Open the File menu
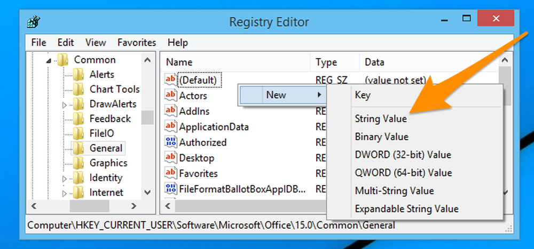Image resolution: width=534 pixels, height=249 pixels. coord(38,43)
